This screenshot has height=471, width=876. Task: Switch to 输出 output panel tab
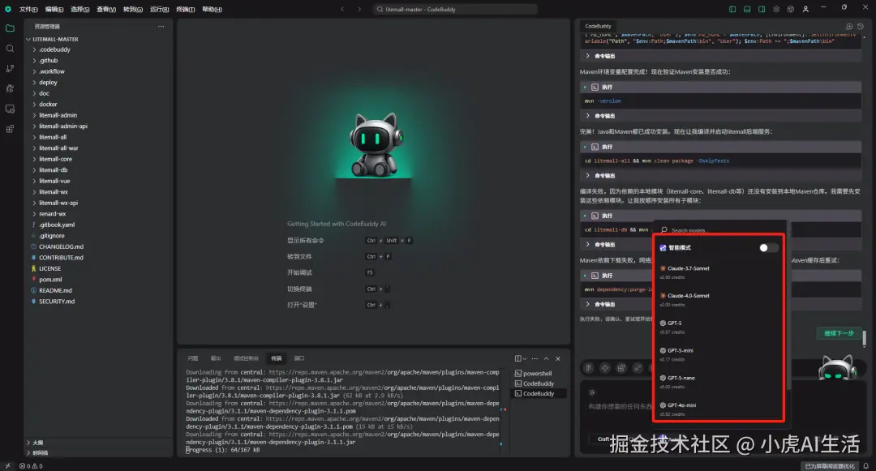(x=216, y=359)
